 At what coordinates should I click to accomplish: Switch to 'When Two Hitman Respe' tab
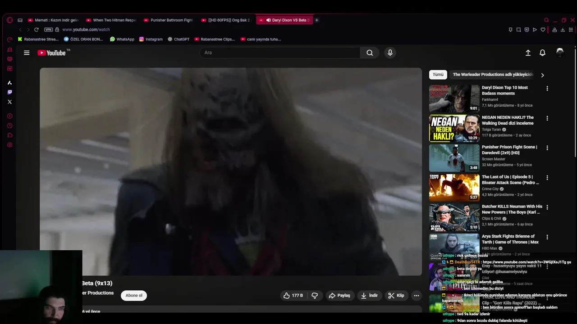(111, 20)
